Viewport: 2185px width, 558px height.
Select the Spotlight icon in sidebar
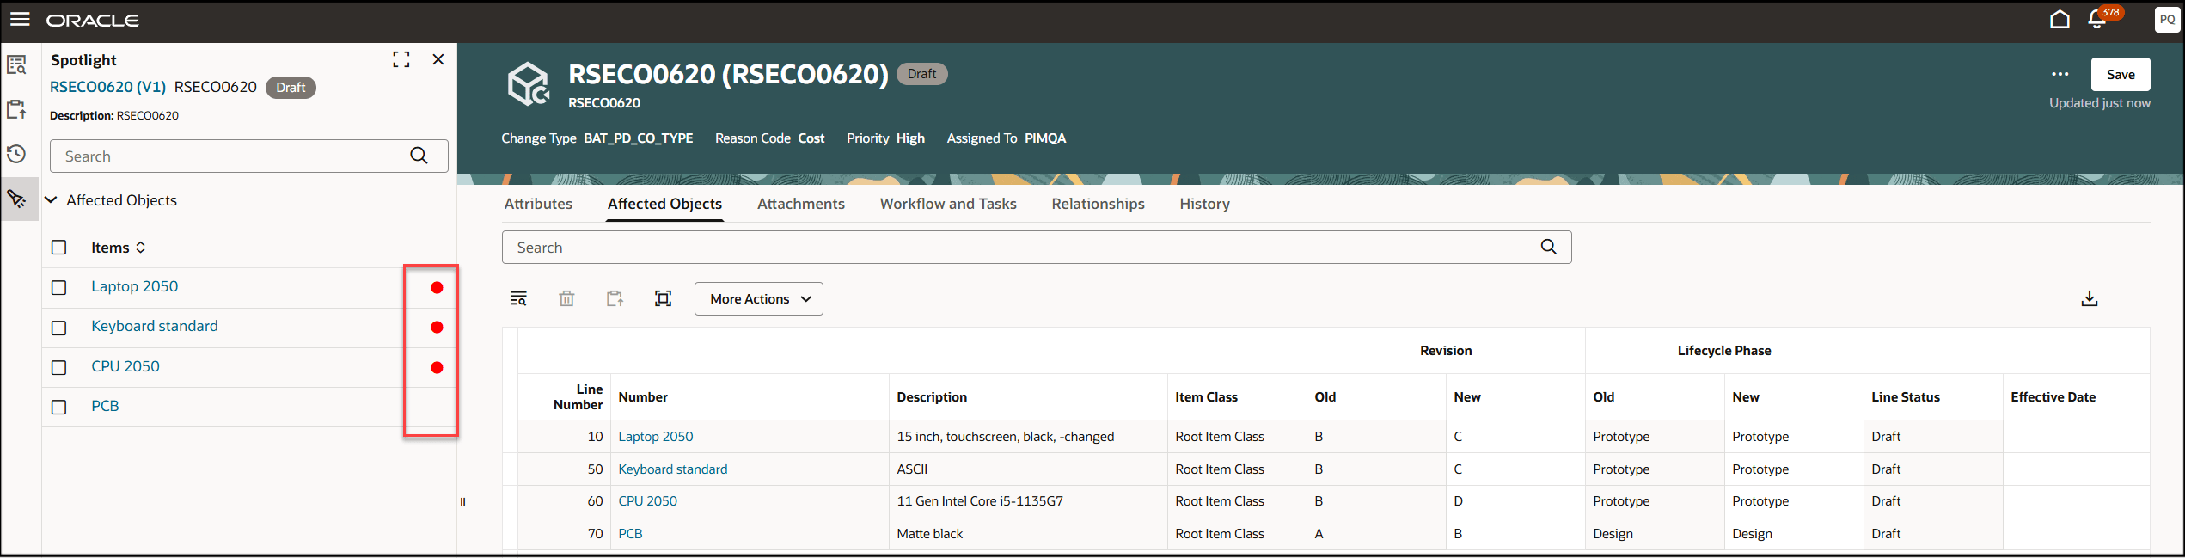point(17,199)
